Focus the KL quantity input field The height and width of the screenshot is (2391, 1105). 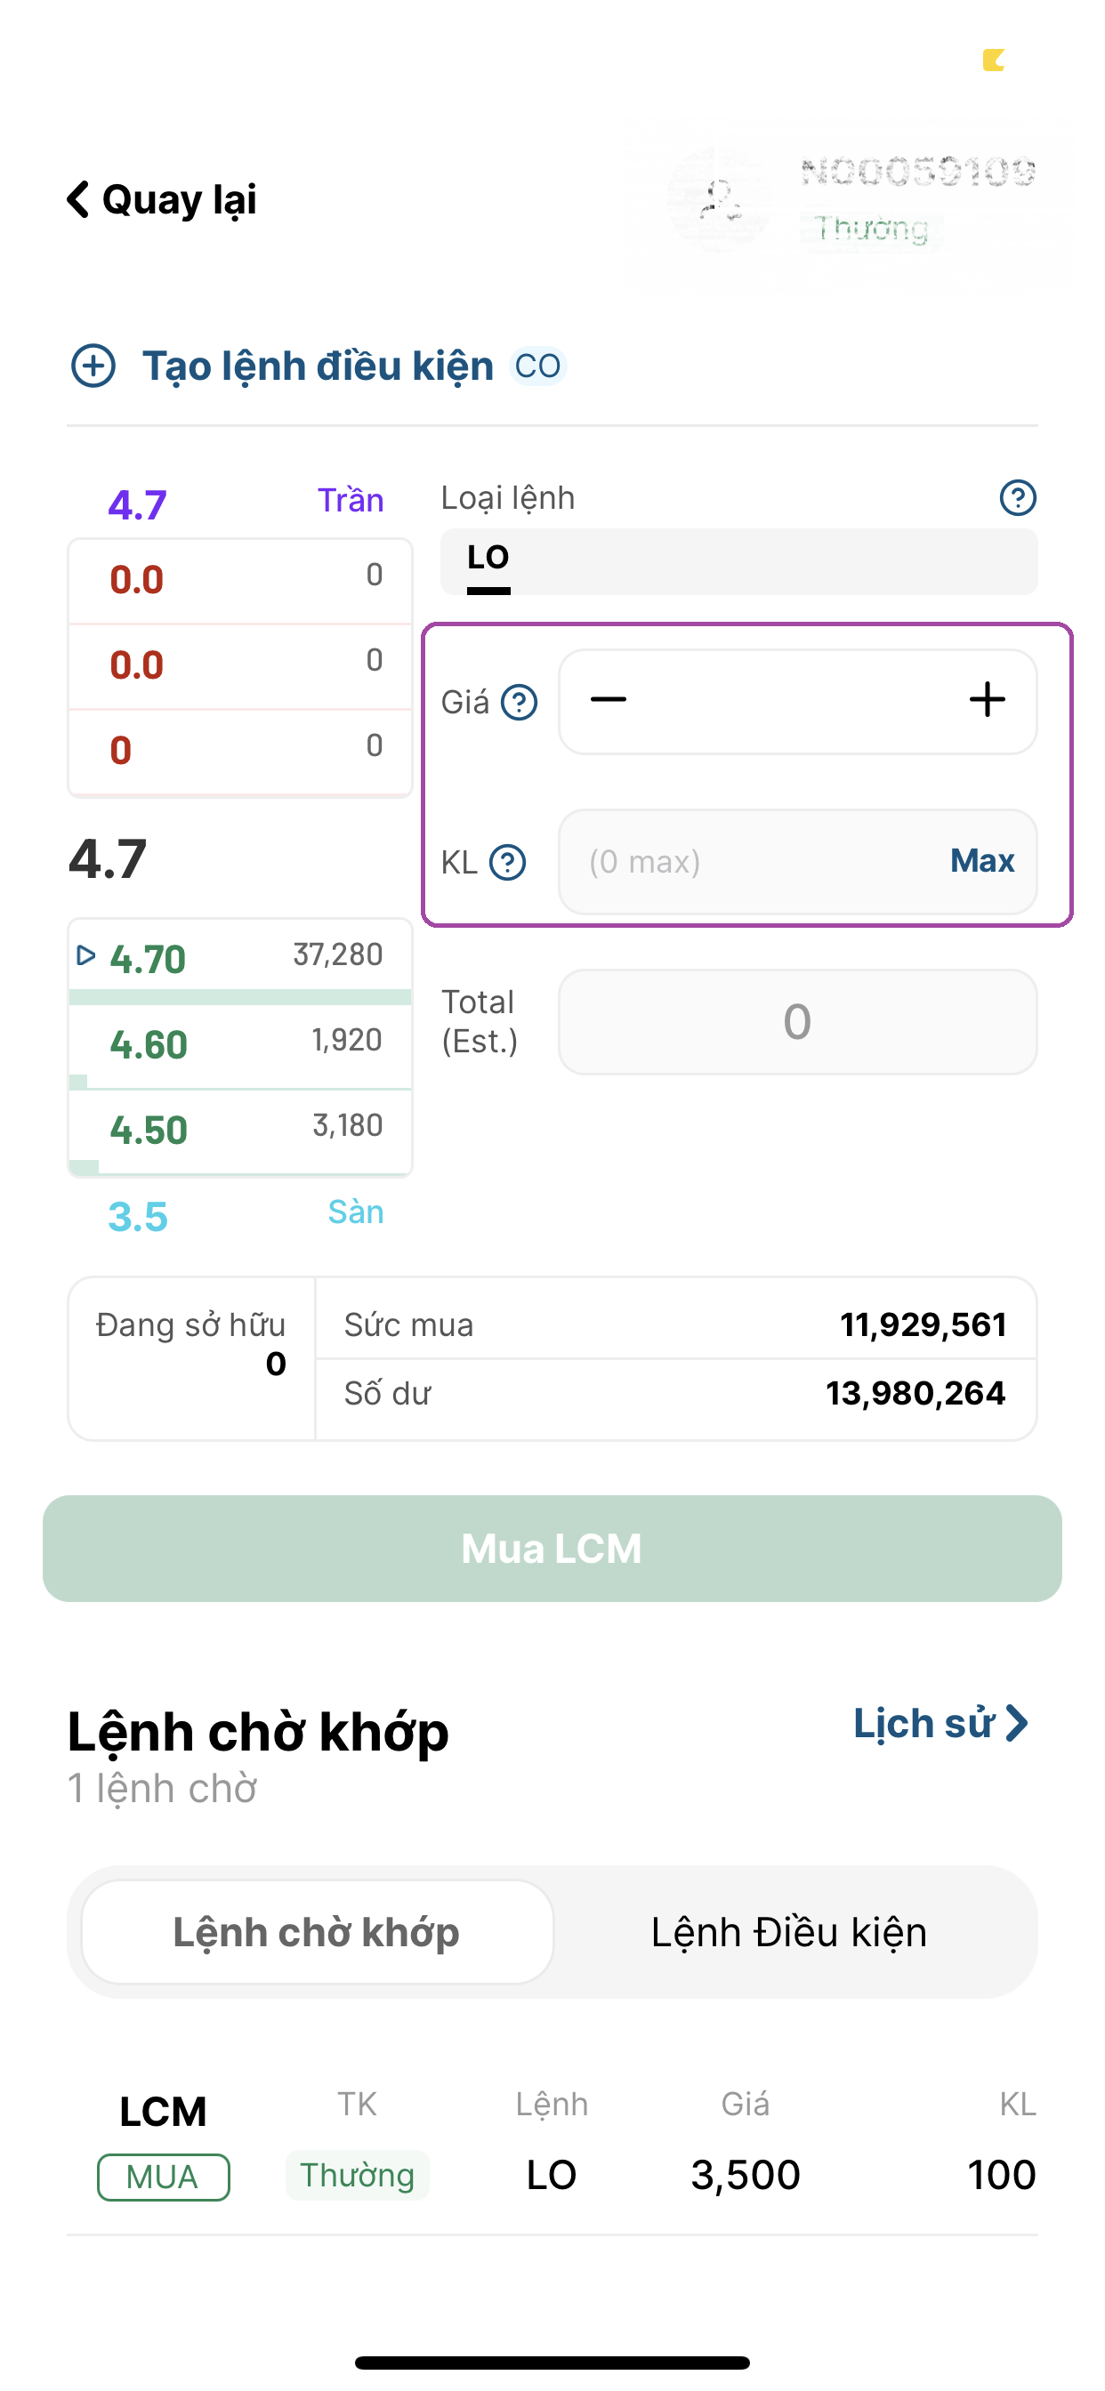click(x=752, y=862)
